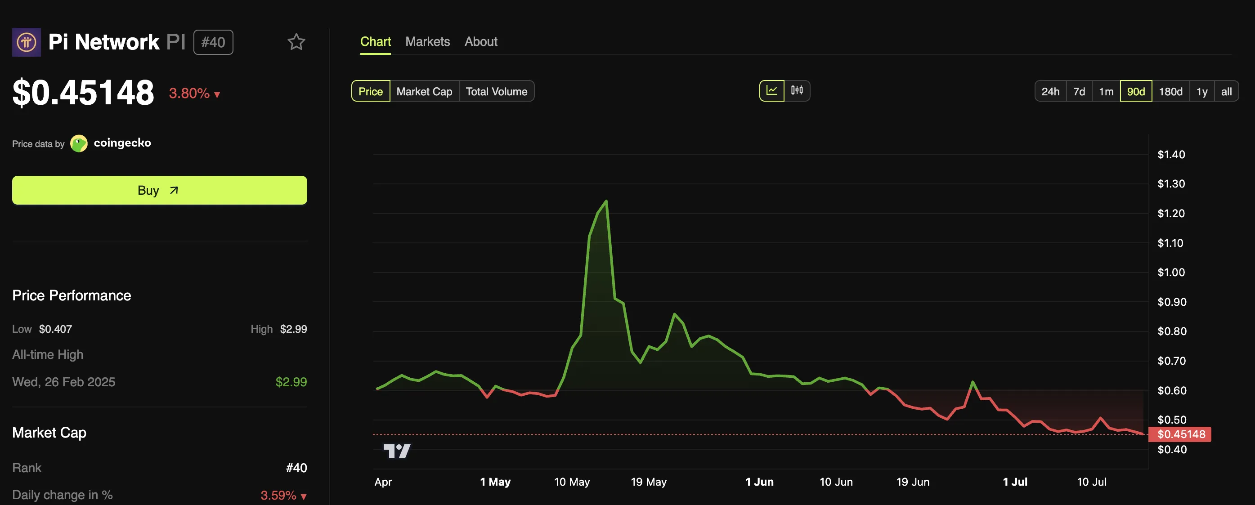Select the Market Cap chart toggle
The image size is (1255, 505).
tap(424, 92)
